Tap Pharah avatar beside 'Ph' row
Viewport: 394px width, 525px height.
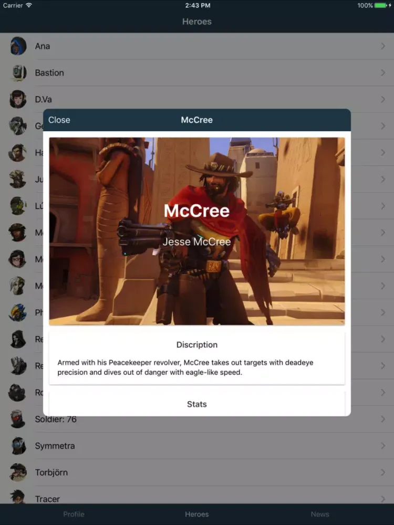tap(18, 312)
